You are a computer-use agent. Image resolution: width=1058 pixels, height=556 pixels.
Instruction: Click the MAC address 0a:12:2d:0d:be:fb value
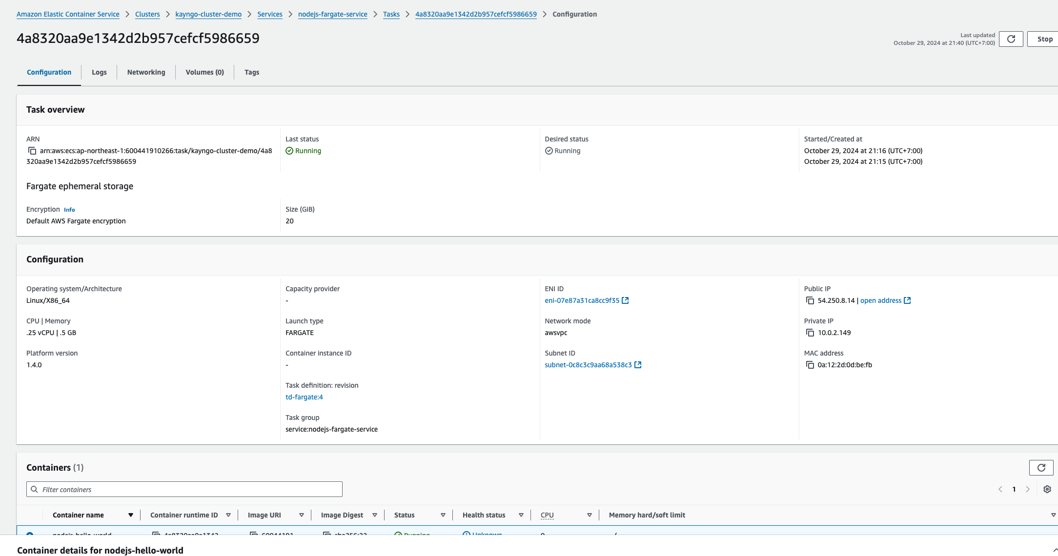[845, 365]
